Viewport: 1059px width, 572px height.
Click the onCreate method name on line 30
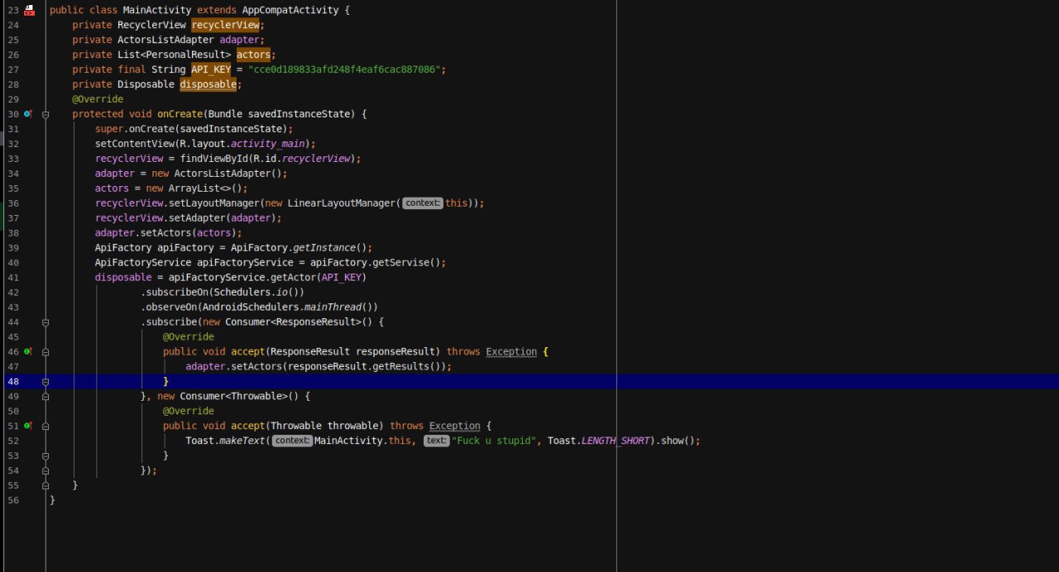[x=180, y=114]
